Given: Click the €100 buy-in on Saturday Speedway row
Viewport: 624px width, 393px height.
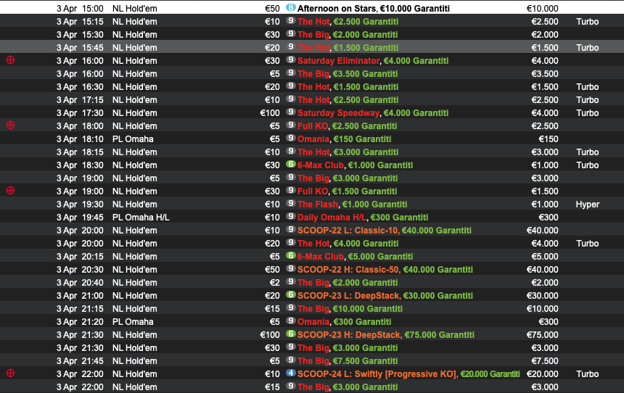Looking at the screenshot, I should [270, 113].
